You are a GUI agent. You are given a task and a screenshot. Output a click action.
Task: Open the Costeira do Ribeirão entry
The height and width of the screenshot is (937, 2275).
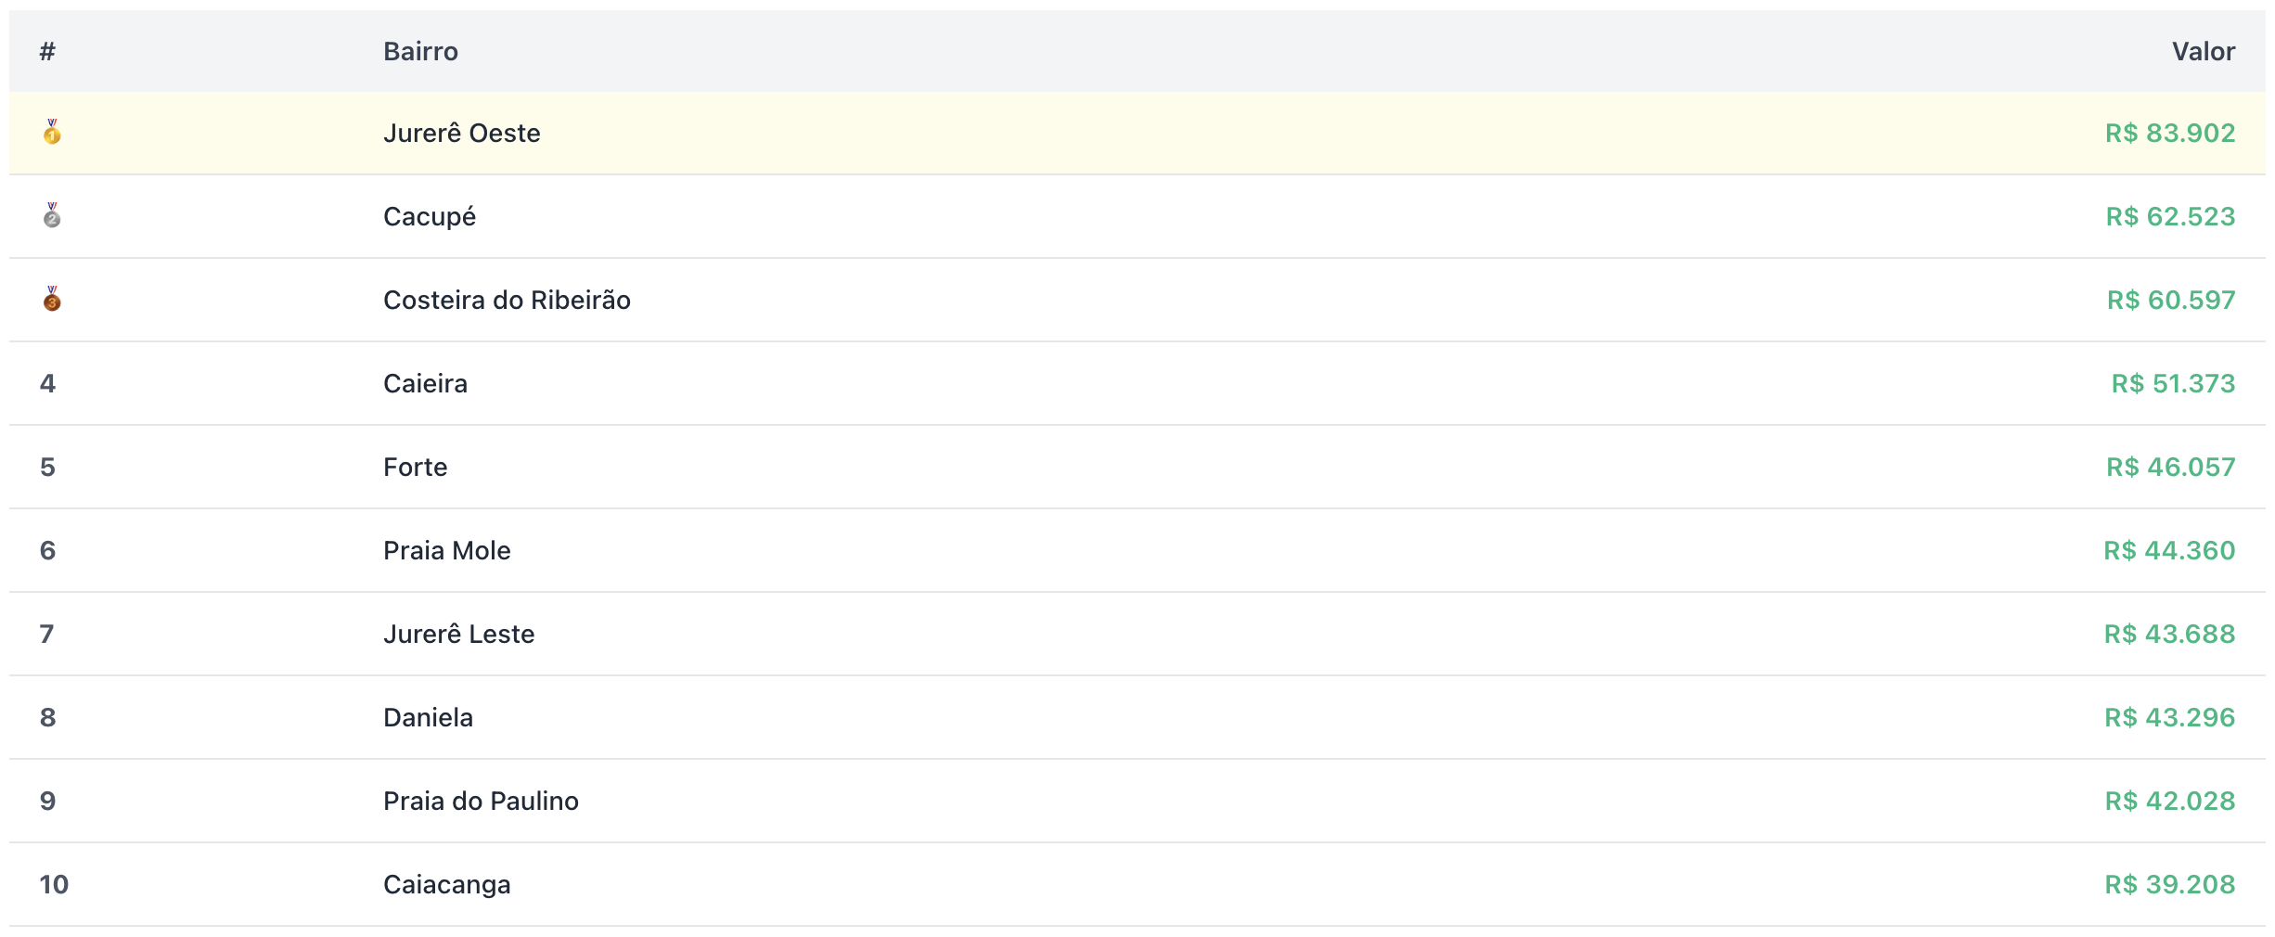507,301
